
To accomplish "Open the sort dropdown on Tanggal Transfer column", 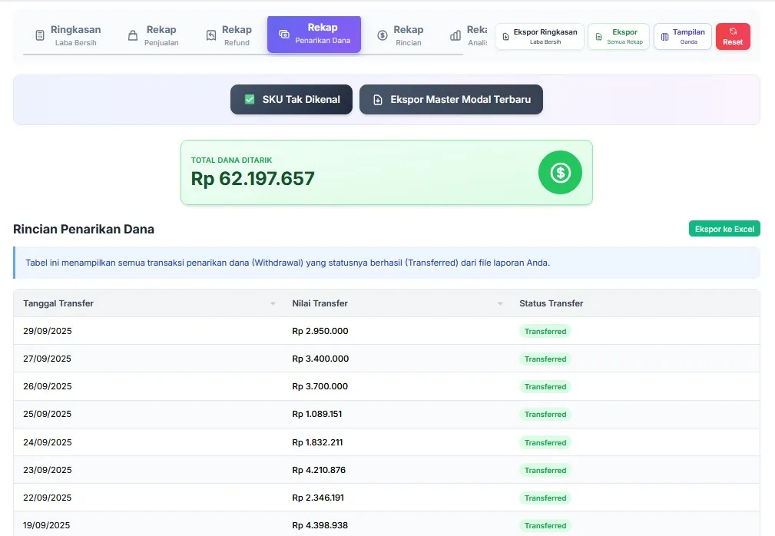I will coord(273,303).
